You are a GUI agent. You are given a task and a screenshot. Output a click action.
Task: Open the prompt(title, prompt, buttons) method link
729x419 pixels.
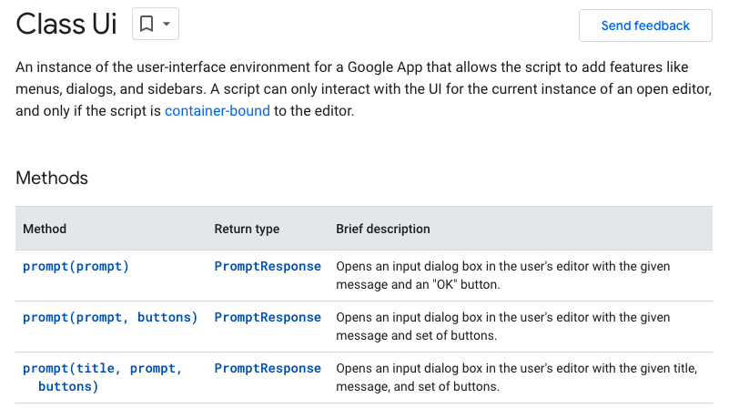pyautogui.click(x=102, y=369)
